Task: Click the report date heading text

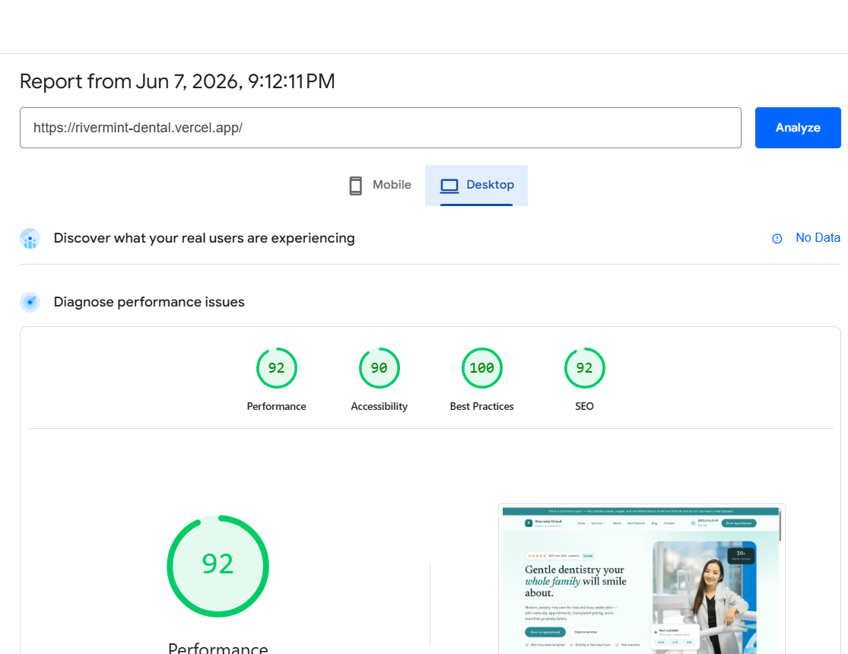Action: pos(177,81)
